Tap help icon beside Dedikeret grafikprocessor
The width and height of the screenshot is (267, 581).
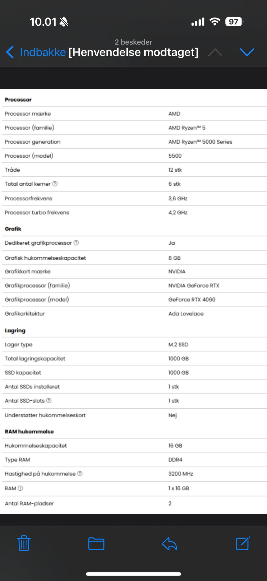pos(76,243)
